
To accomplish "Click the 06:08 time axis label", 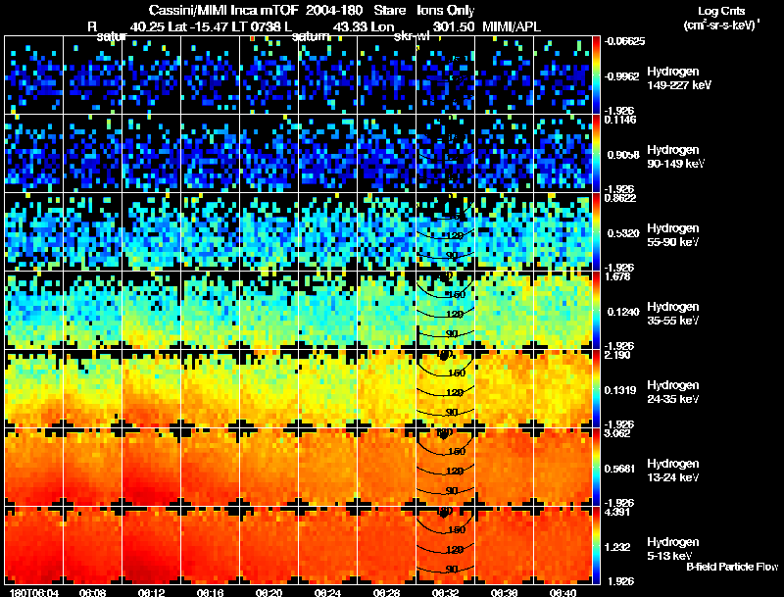I will pyautogui.click(x=92, y=593).
